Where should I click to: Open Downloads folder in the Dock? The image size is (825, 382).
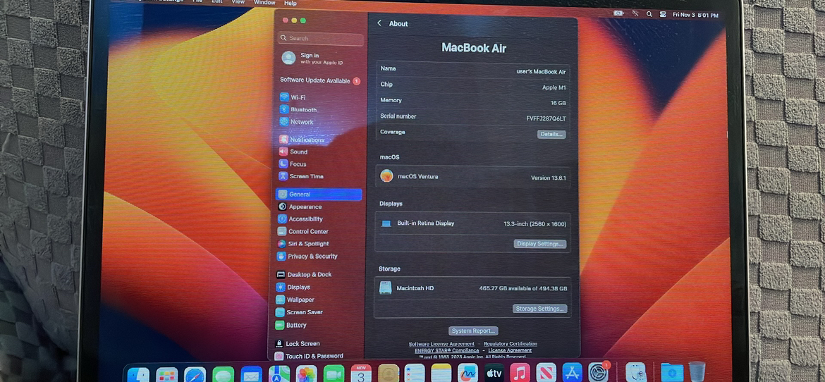click(672, 371)
